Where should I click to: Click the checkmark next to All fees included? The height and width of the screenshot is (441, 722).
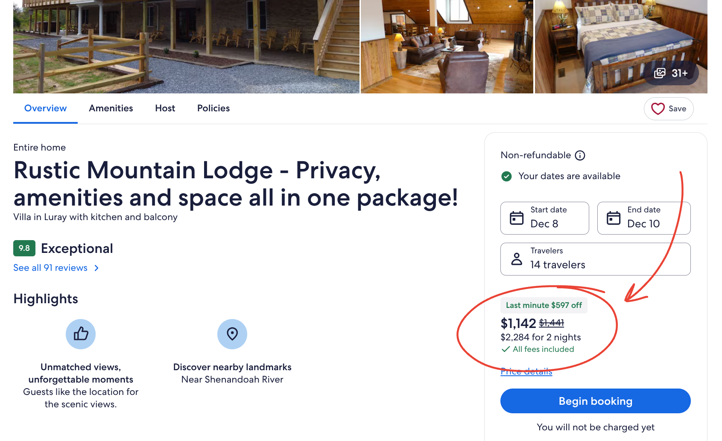click(506, 349)
